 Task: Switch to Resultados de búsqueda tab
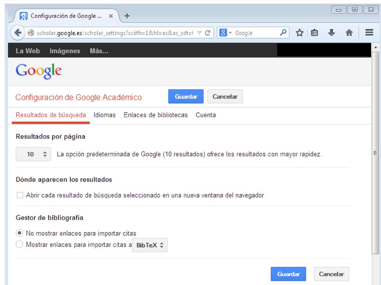coord(51,115)
